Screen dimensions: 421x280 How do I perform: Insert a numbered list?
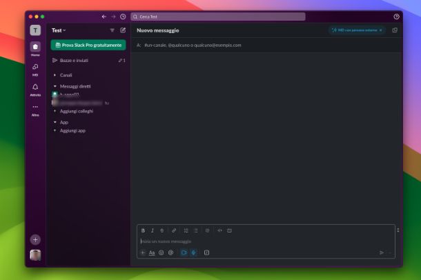pos(186,230)
